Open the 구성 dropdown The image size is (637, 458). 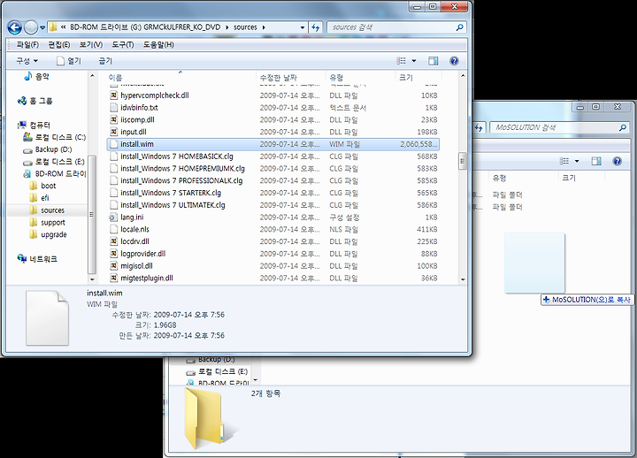click(x=27, y=61)
